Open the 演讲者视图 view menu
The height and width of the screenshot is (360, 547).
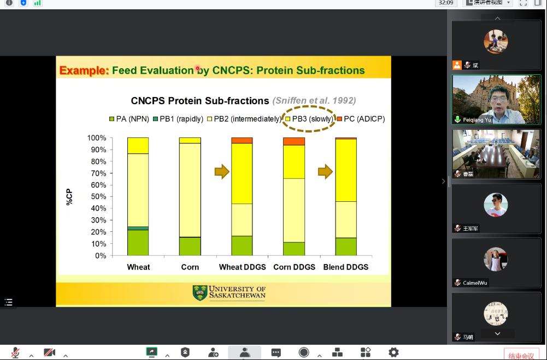coord(487,3)
